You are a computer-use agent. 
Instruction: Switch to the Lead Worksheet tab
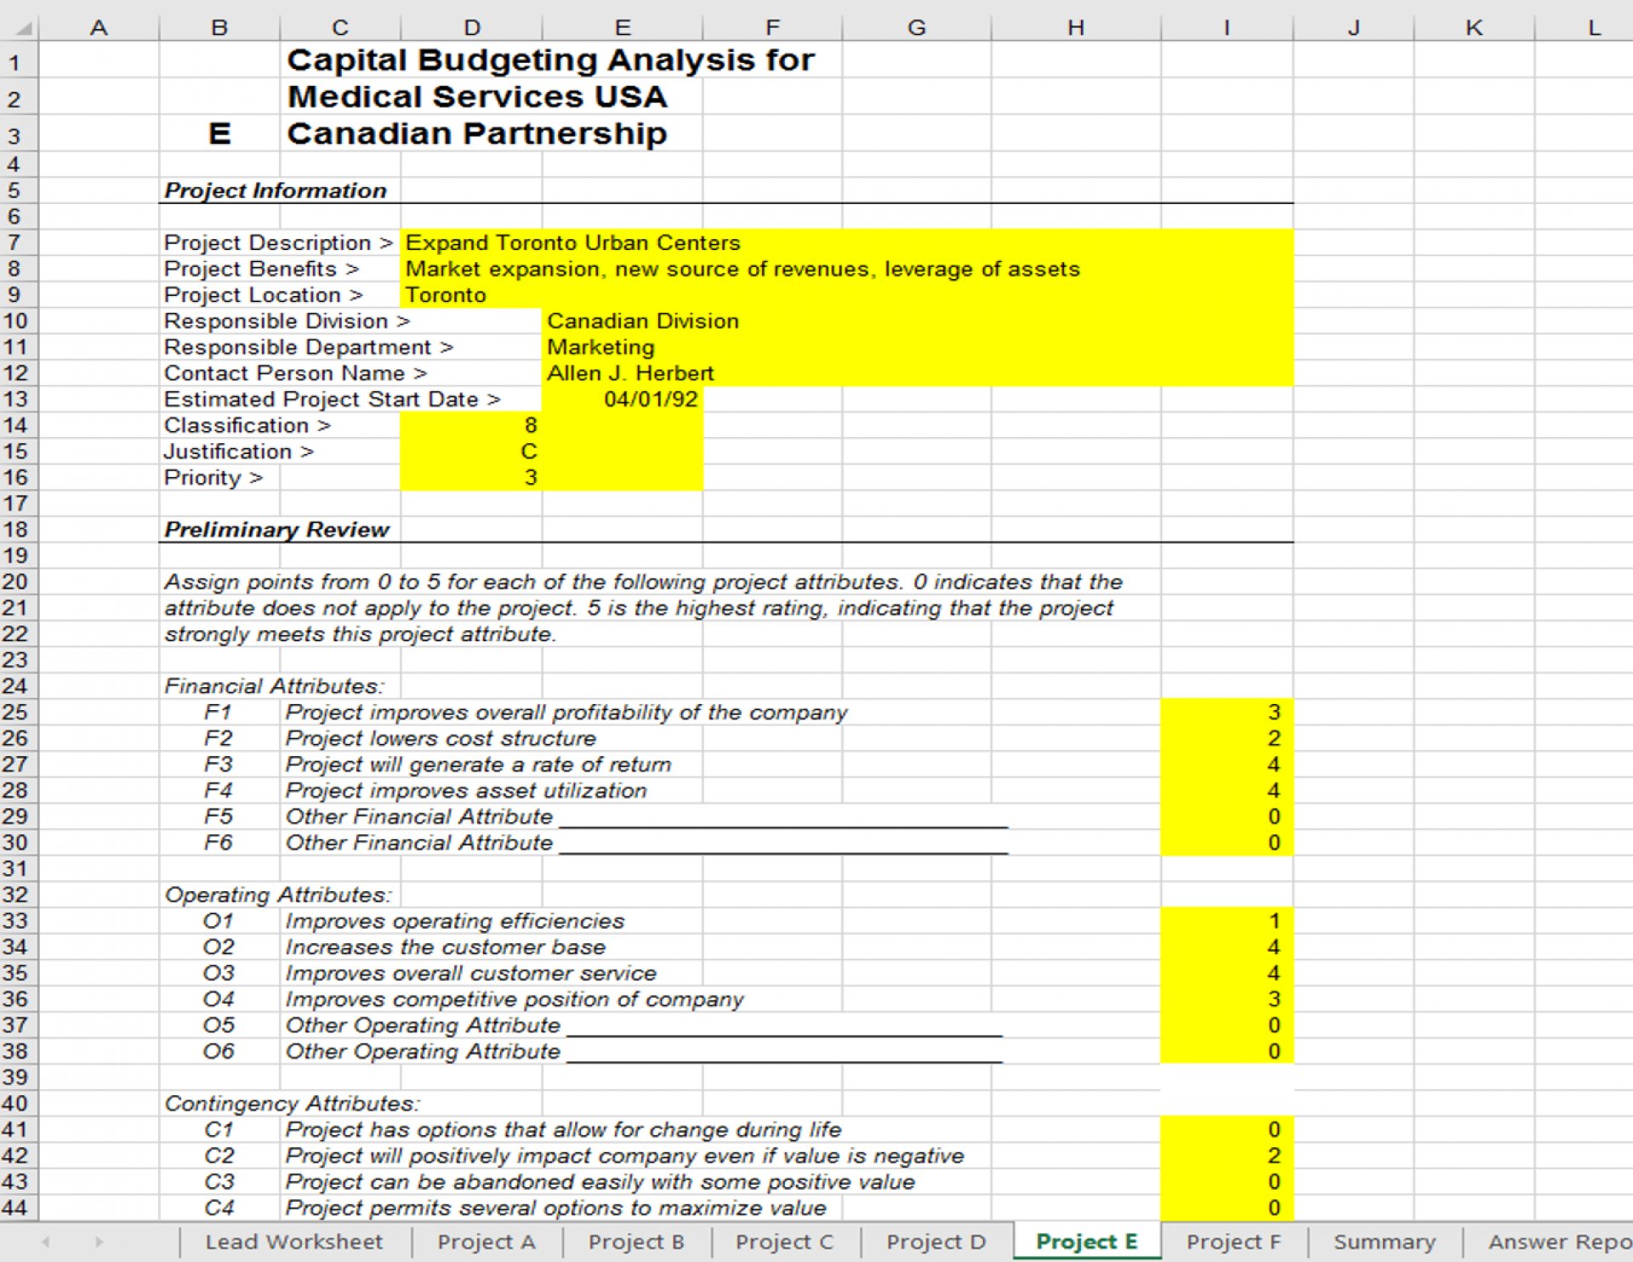click(294, 1242)
